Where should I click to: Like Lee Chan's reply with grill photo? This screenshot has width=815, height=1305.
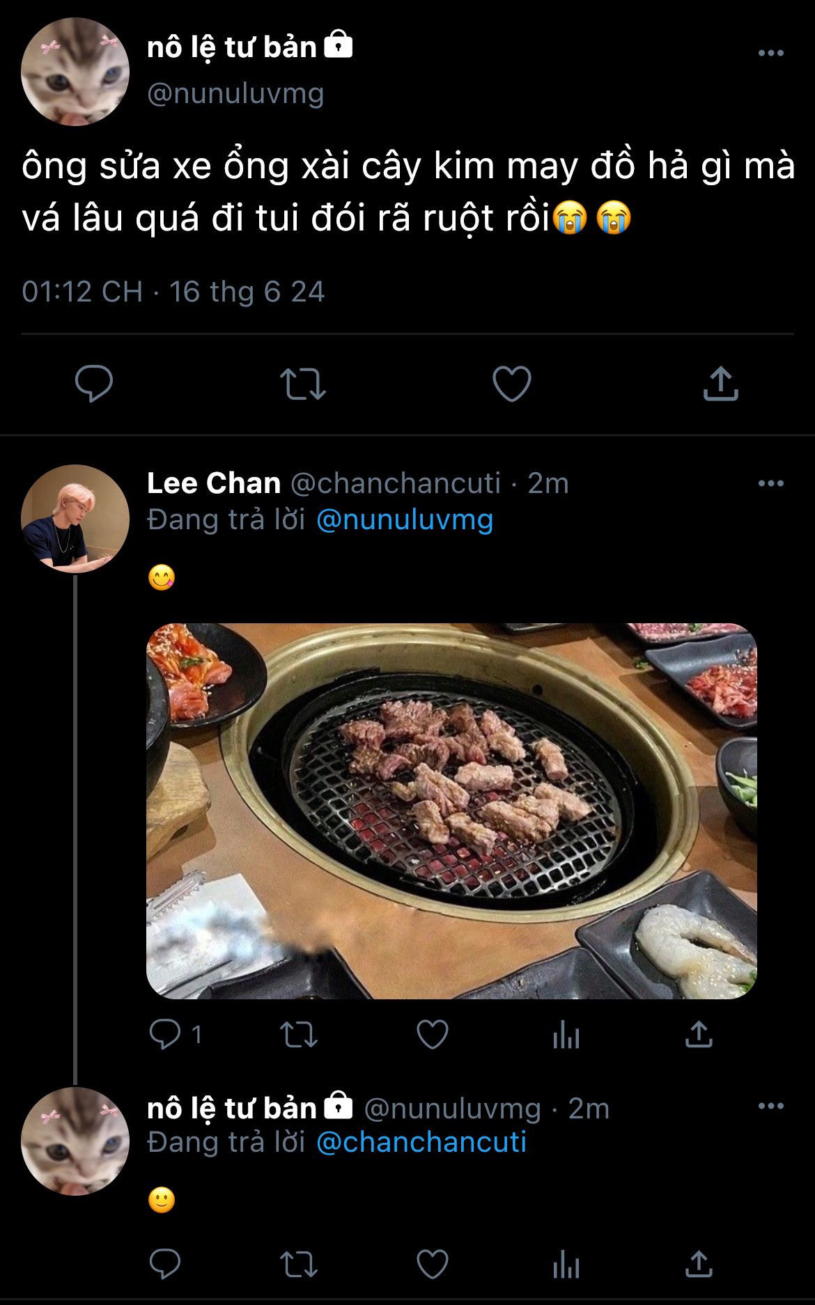432,1034
